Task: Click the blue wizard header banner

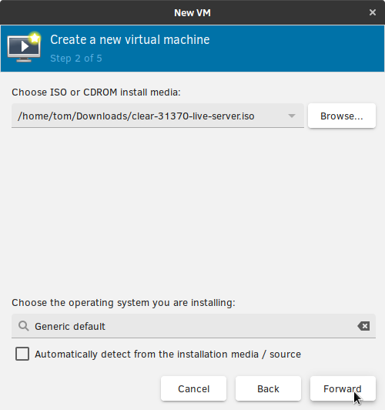Action: tap(192, 49)
